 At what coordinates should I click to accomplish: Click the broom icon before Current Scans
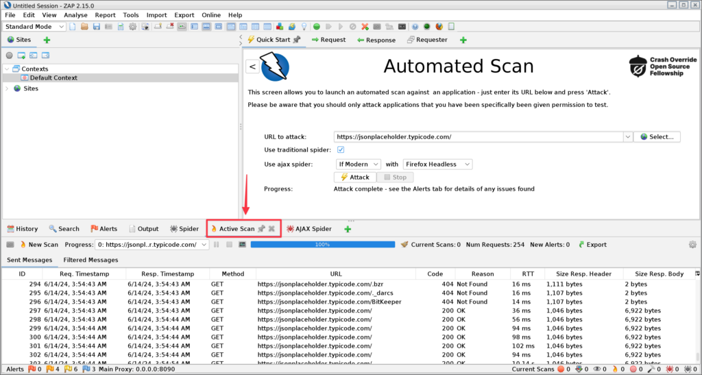pos(404,244)
